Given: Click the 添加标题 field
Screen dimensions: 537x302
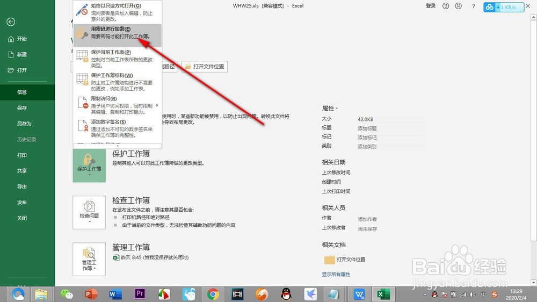Looking at the screenshot, I should pyautogui.click(x=391, y=128).
